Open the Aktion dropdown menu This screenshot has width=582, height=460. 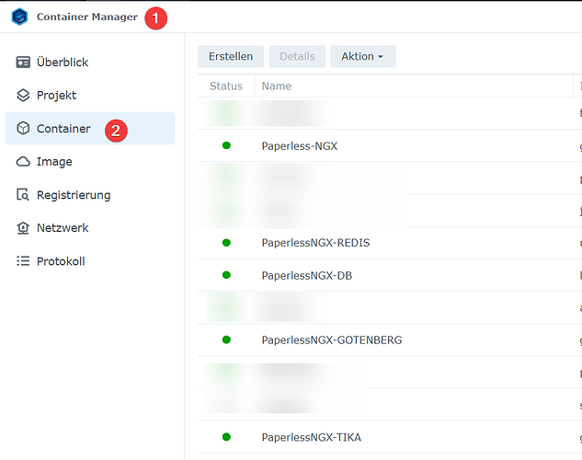(362, 56)
